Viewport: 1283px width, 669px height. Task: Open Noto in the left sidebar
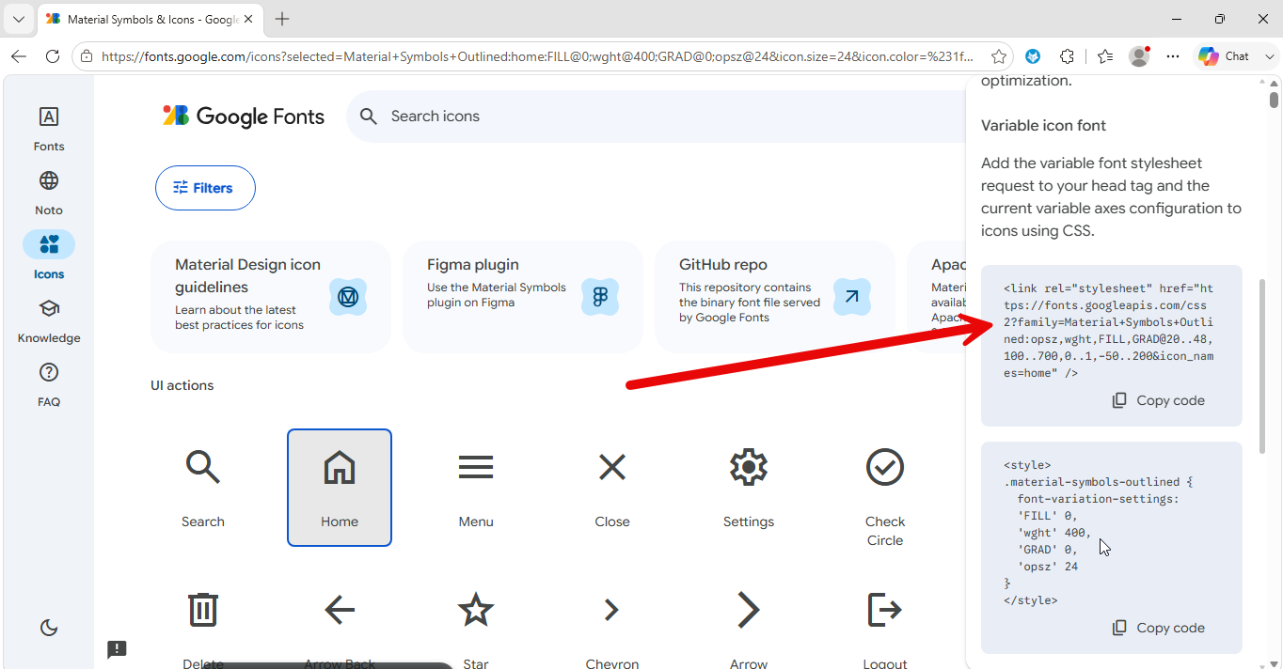(49, 192)
